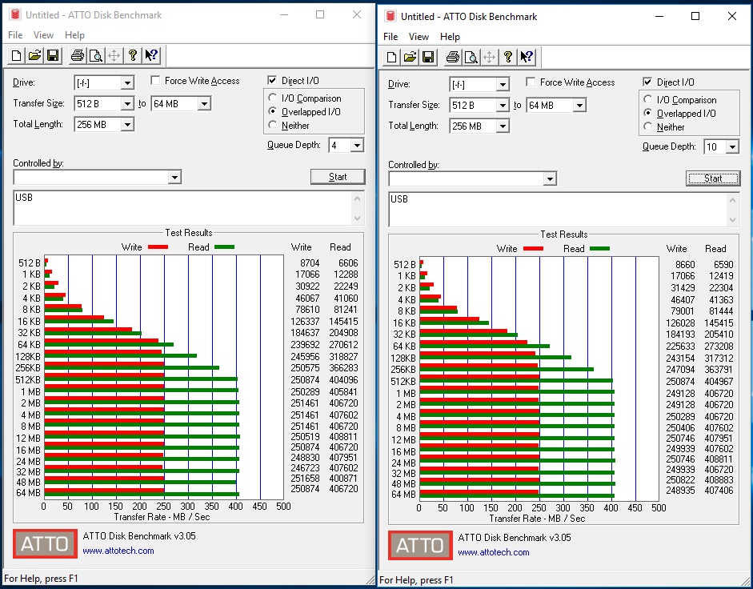Open www.attotech.com link in right window
Image resolution: width=753 pixels, height=589 pixels.
point(494,552)
